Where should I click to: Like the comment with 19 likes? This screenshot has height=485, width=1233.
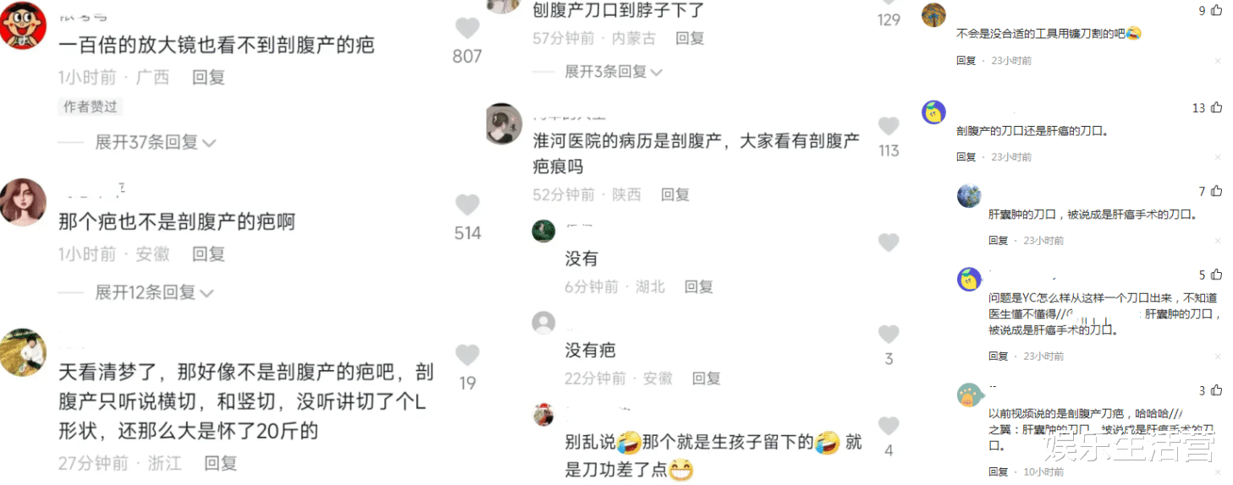[x=467, y=355]
